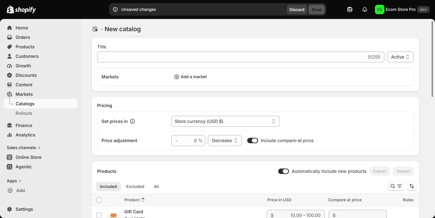Open Rollouts in the sidebar
The image size is (435, 218).
(x=24, y=113)
